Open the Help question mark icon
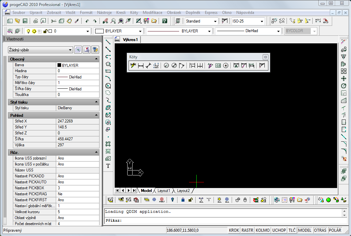This screenshot has height=236, width=351. pyautogui.click(x=165, y=21)
